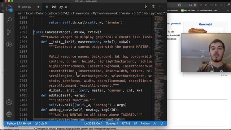Open 'local' breadcrumb segment
The image size is (231, 130).
pyautogui.click(x=29, y=13)
